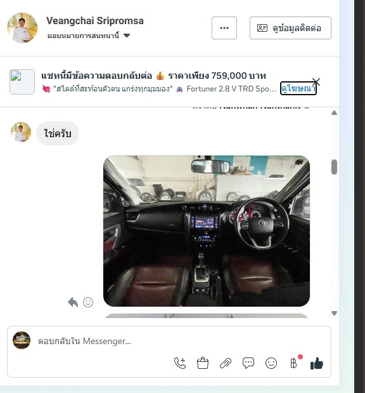
Task: Send a thumbs-up like
Action: tap(316, 363)
